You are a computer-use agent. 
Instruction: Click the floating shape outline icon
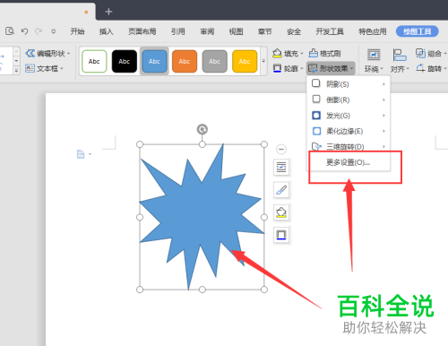(281, 235)
